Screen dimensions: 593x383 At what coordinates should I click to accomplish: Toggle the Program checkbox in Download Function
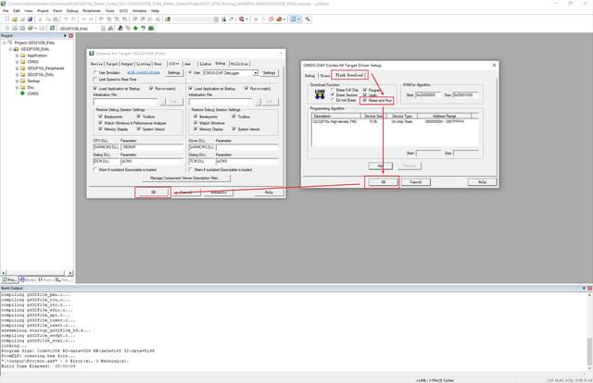365,90
